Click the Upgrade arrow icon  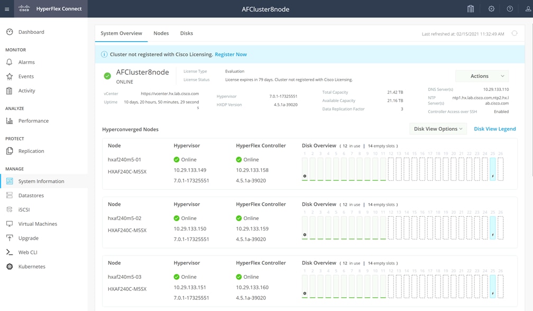tap(10, 238)
